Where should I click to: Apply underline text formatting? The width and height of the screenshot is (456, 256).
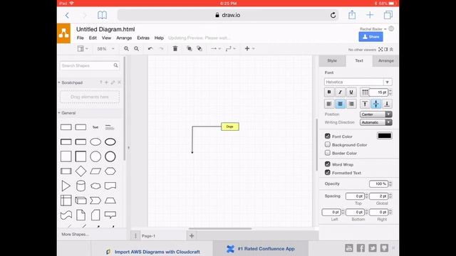coord(351,92)
